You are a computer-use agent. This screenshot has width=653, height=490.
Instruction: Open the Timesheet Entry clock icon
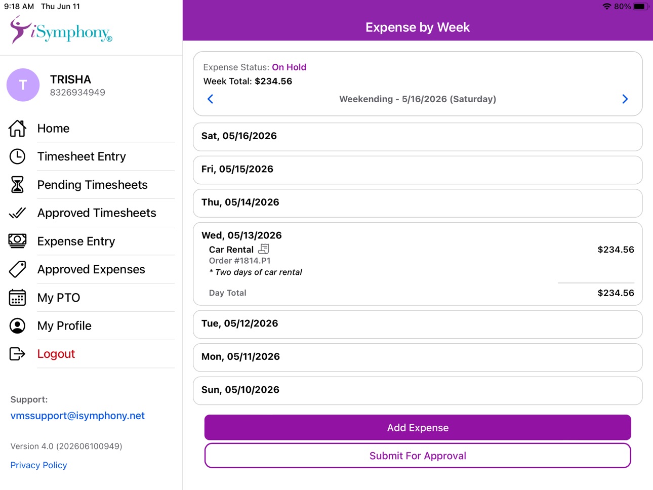pyautogui.click(x=17, y=156)
